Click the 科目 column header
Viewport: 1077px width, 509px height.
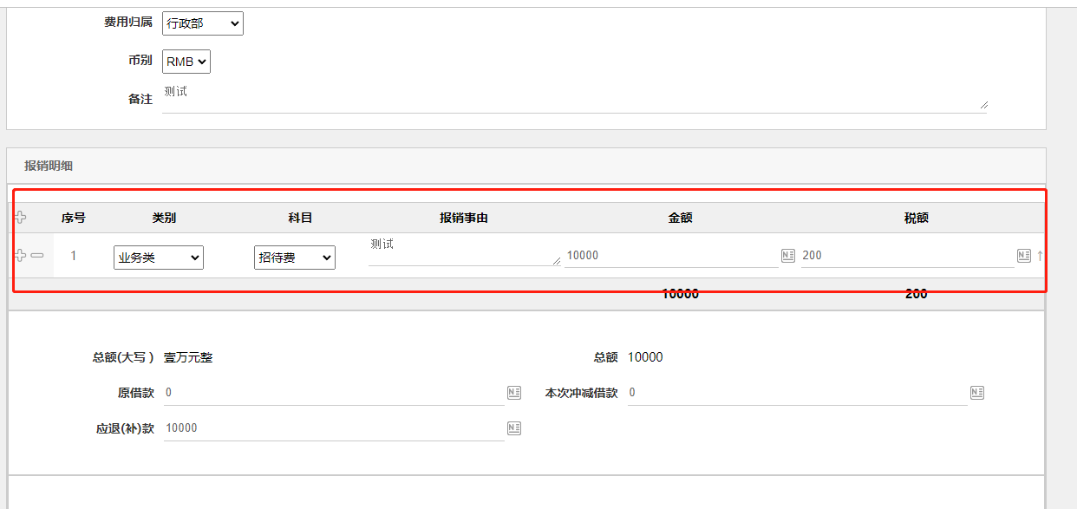point(300,218)
